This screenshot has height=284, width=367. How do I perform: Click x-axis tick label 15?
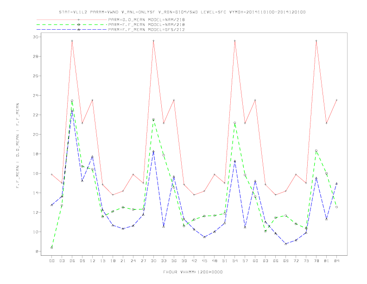coord(102,261)
